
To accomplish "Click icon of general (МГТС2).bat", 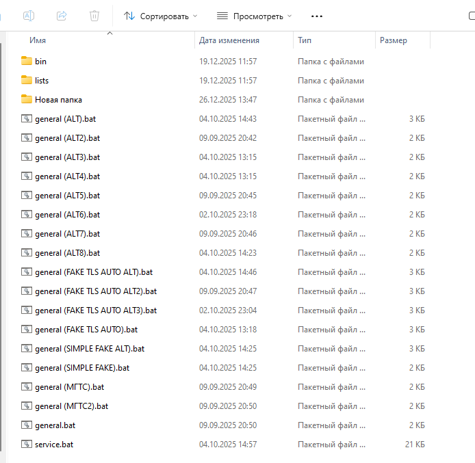I will tap(27, 406).
